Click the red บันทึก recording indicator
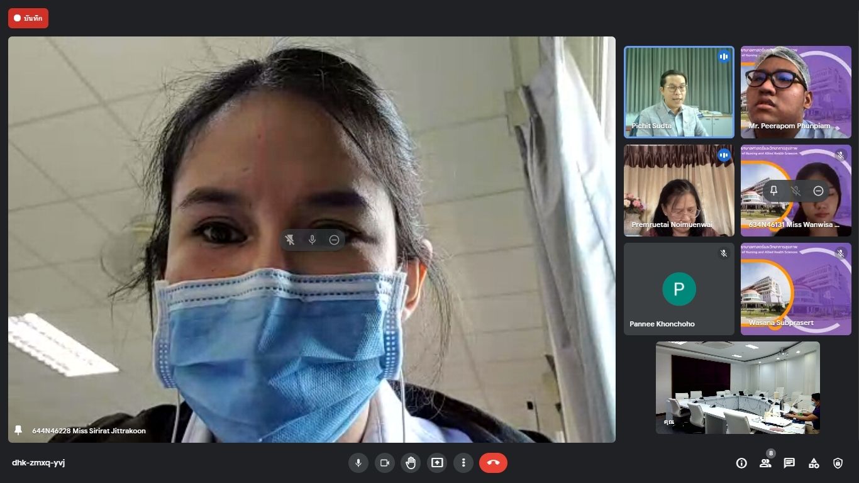 [x=28, y=18]
